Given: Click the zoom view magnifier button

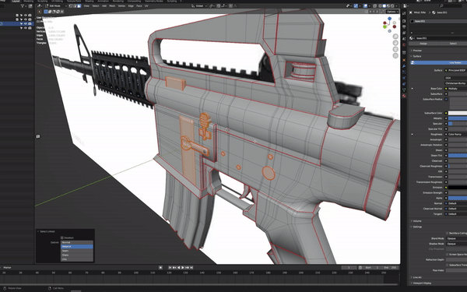Looking at the screenshot, I should coord(395,37).
